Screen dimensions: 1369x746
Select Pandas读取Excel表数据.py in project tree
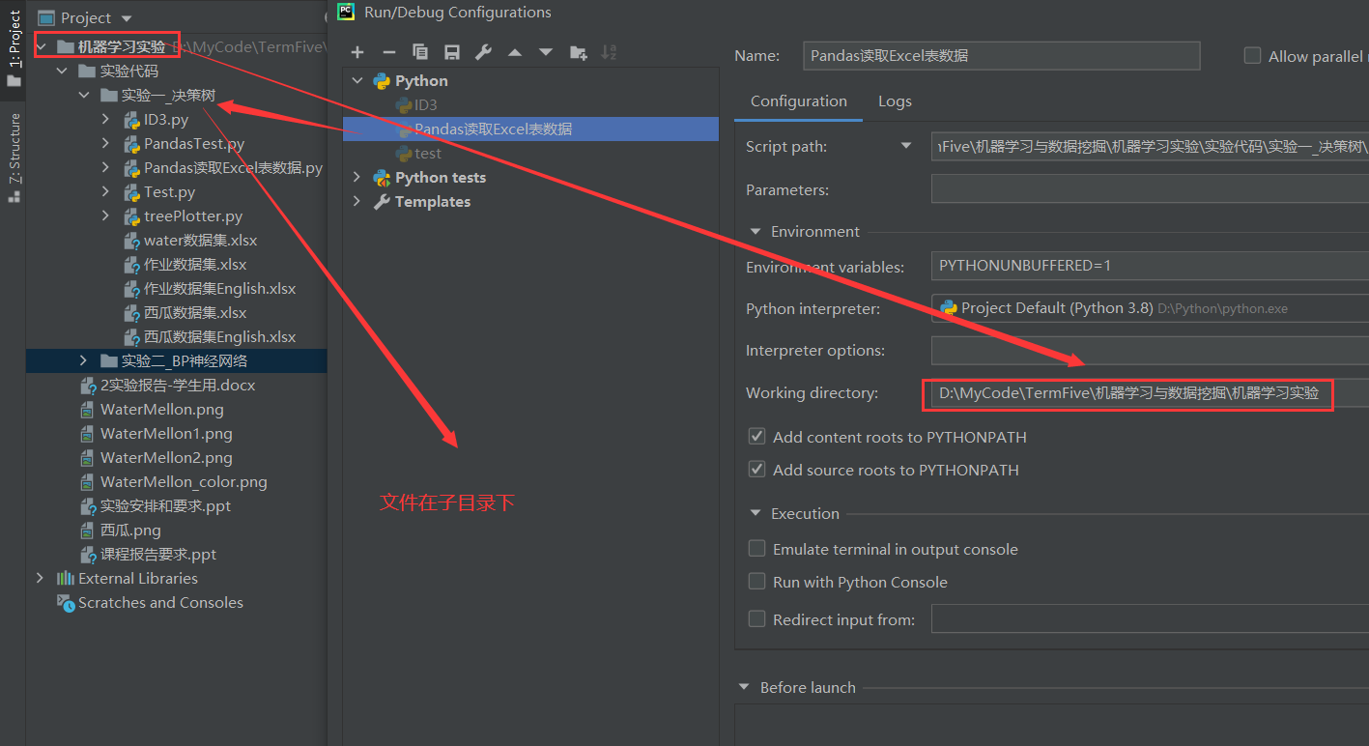[x=233, y=168]
